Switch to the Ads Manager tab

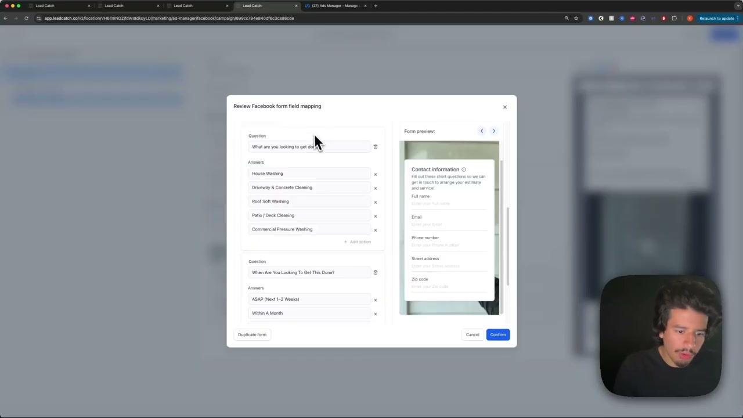point(336,6)
